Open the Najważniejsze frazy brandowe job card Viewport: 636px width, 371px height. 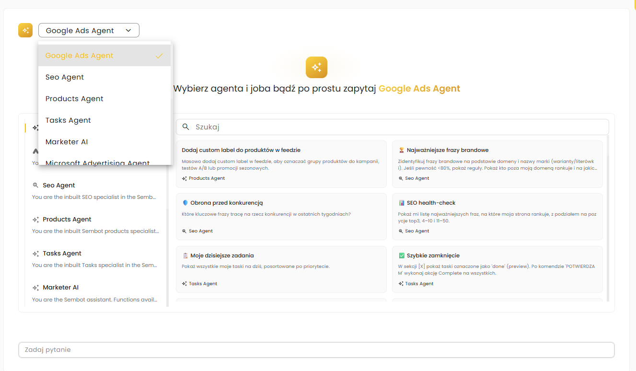pos(497,164)
